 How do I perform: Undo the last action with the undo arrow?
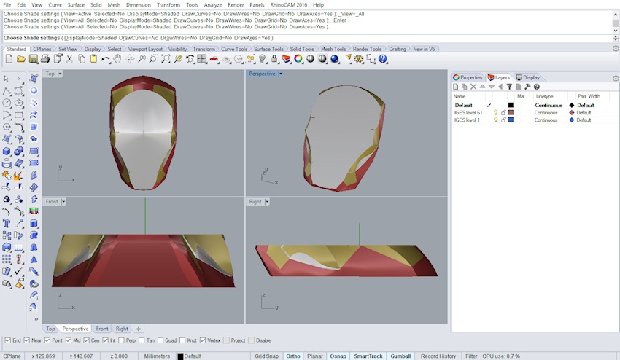click(x=106, y=59)
